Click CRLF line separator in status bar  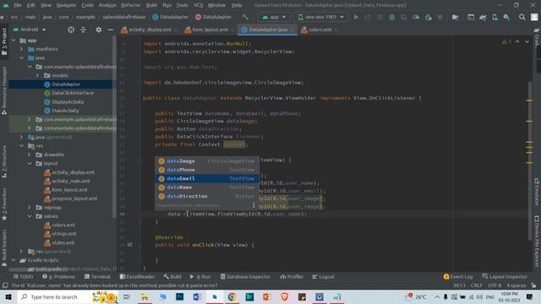tap(476, 285)
